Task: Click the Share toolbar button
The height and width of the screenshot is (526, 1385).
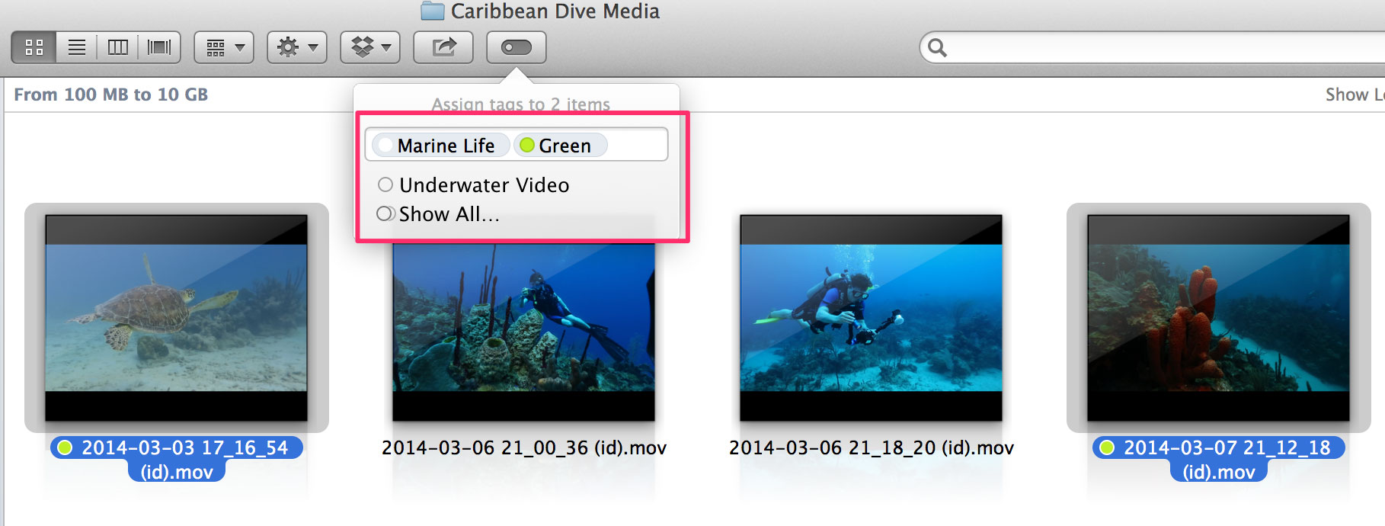Action: [443, 47]
